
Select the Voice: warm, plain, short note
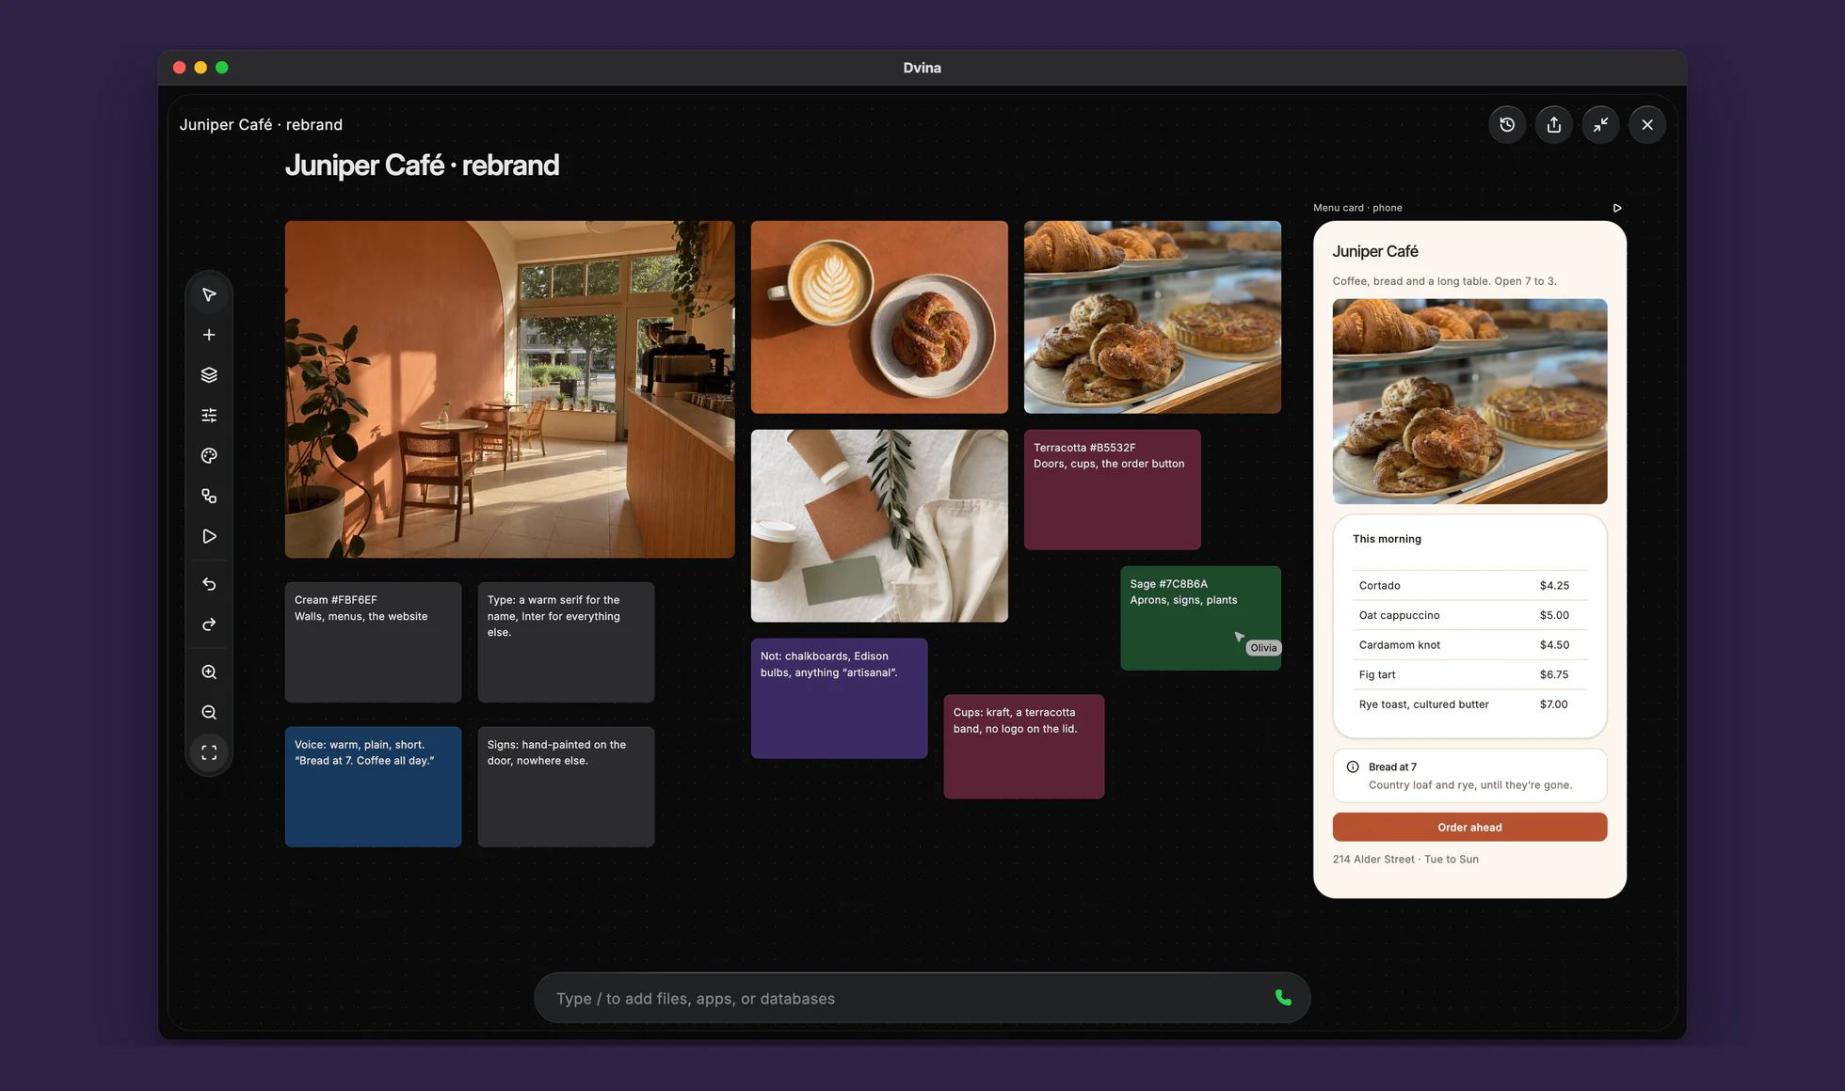(373, 786)
